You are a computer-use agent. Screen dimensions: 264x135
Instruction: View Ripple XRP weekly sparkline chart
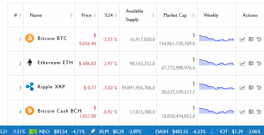pos(217,86)
